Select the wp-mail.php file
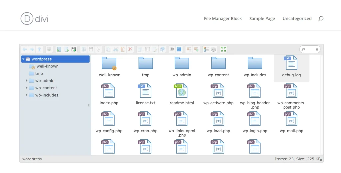The image size is (341, 173). (x=291, y=122)
